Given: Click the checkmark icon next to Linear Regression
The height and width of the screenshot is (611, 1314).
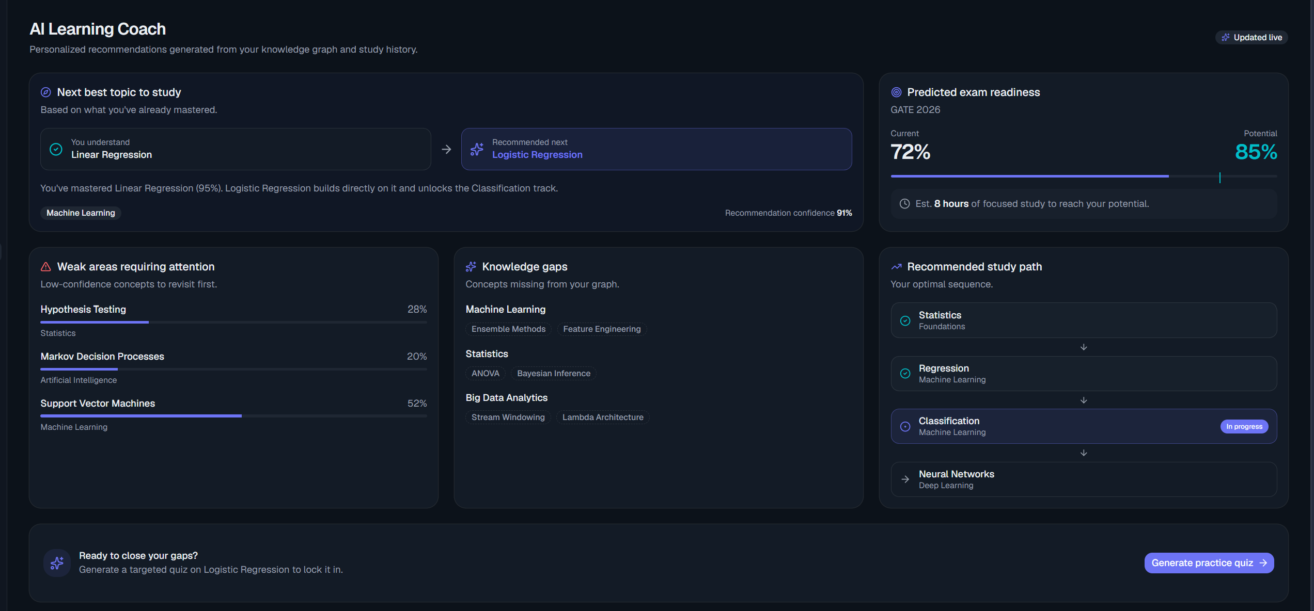Looking at the screenshot, I should pyautogui.click(x=56, y=149).
